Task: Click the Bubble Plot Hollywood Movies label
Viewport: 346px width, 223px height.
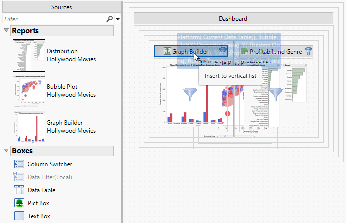Action: point(71,91)
